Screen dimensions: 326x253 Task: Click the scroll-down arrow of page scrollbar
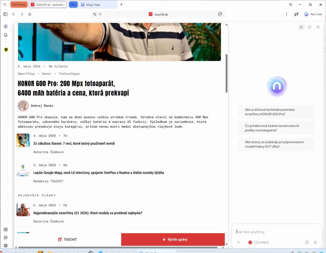pos(226,244)
